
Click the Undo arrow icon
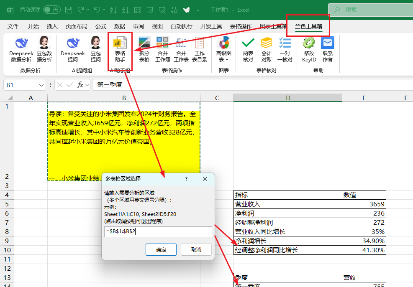point(97,10)
